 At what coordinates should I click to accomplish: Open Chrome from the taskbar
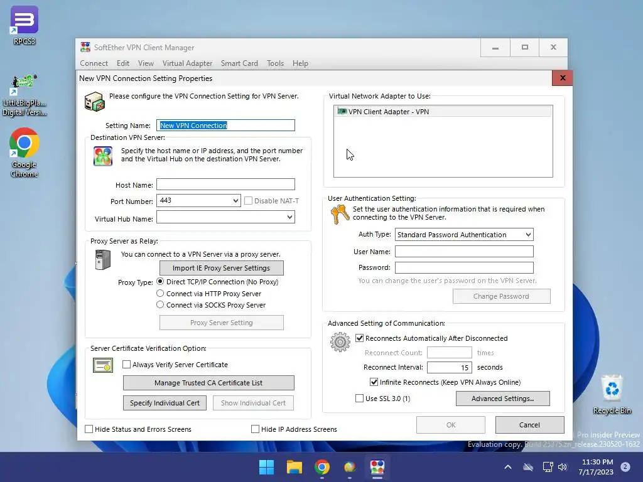coord(322,467)
